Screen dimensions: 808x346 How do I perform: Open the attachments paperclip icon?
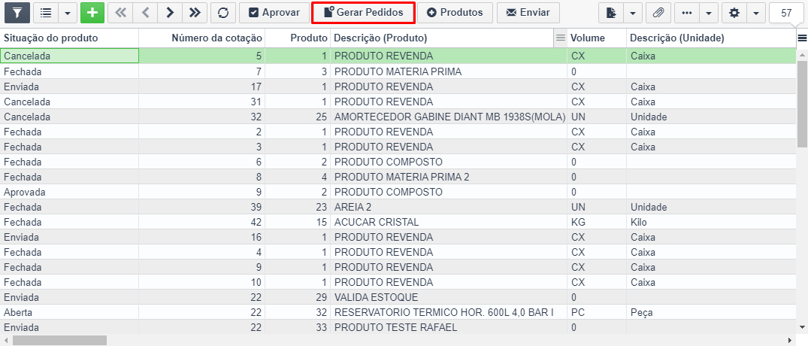658,13
